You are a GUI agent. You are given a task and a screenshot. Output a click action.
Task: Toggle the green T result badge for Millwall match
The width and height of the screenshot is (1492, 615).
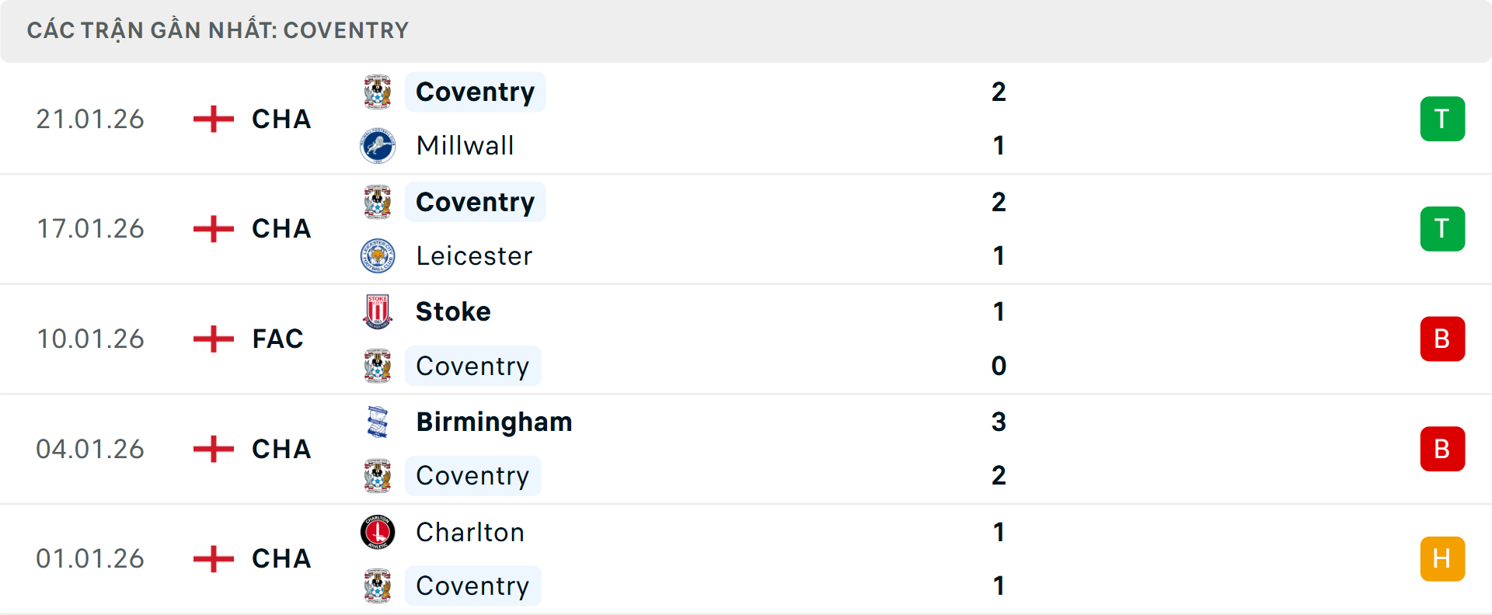(x=1442, y=119)
